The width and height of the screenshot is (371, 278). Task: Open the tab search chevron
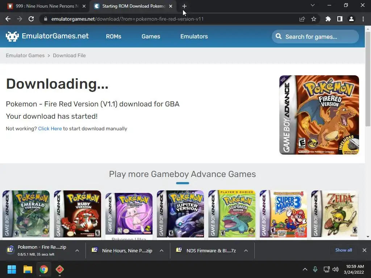click(x=313, y=5)
